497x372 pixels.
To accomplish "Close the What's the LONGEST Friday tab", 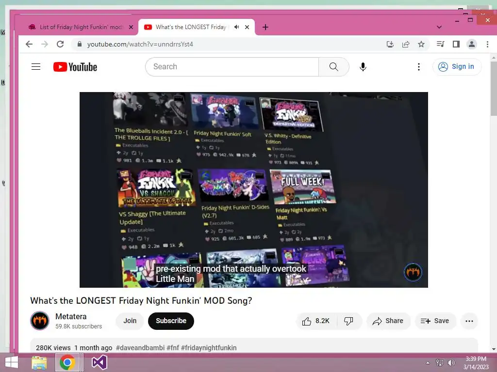I will pos(247,27).
